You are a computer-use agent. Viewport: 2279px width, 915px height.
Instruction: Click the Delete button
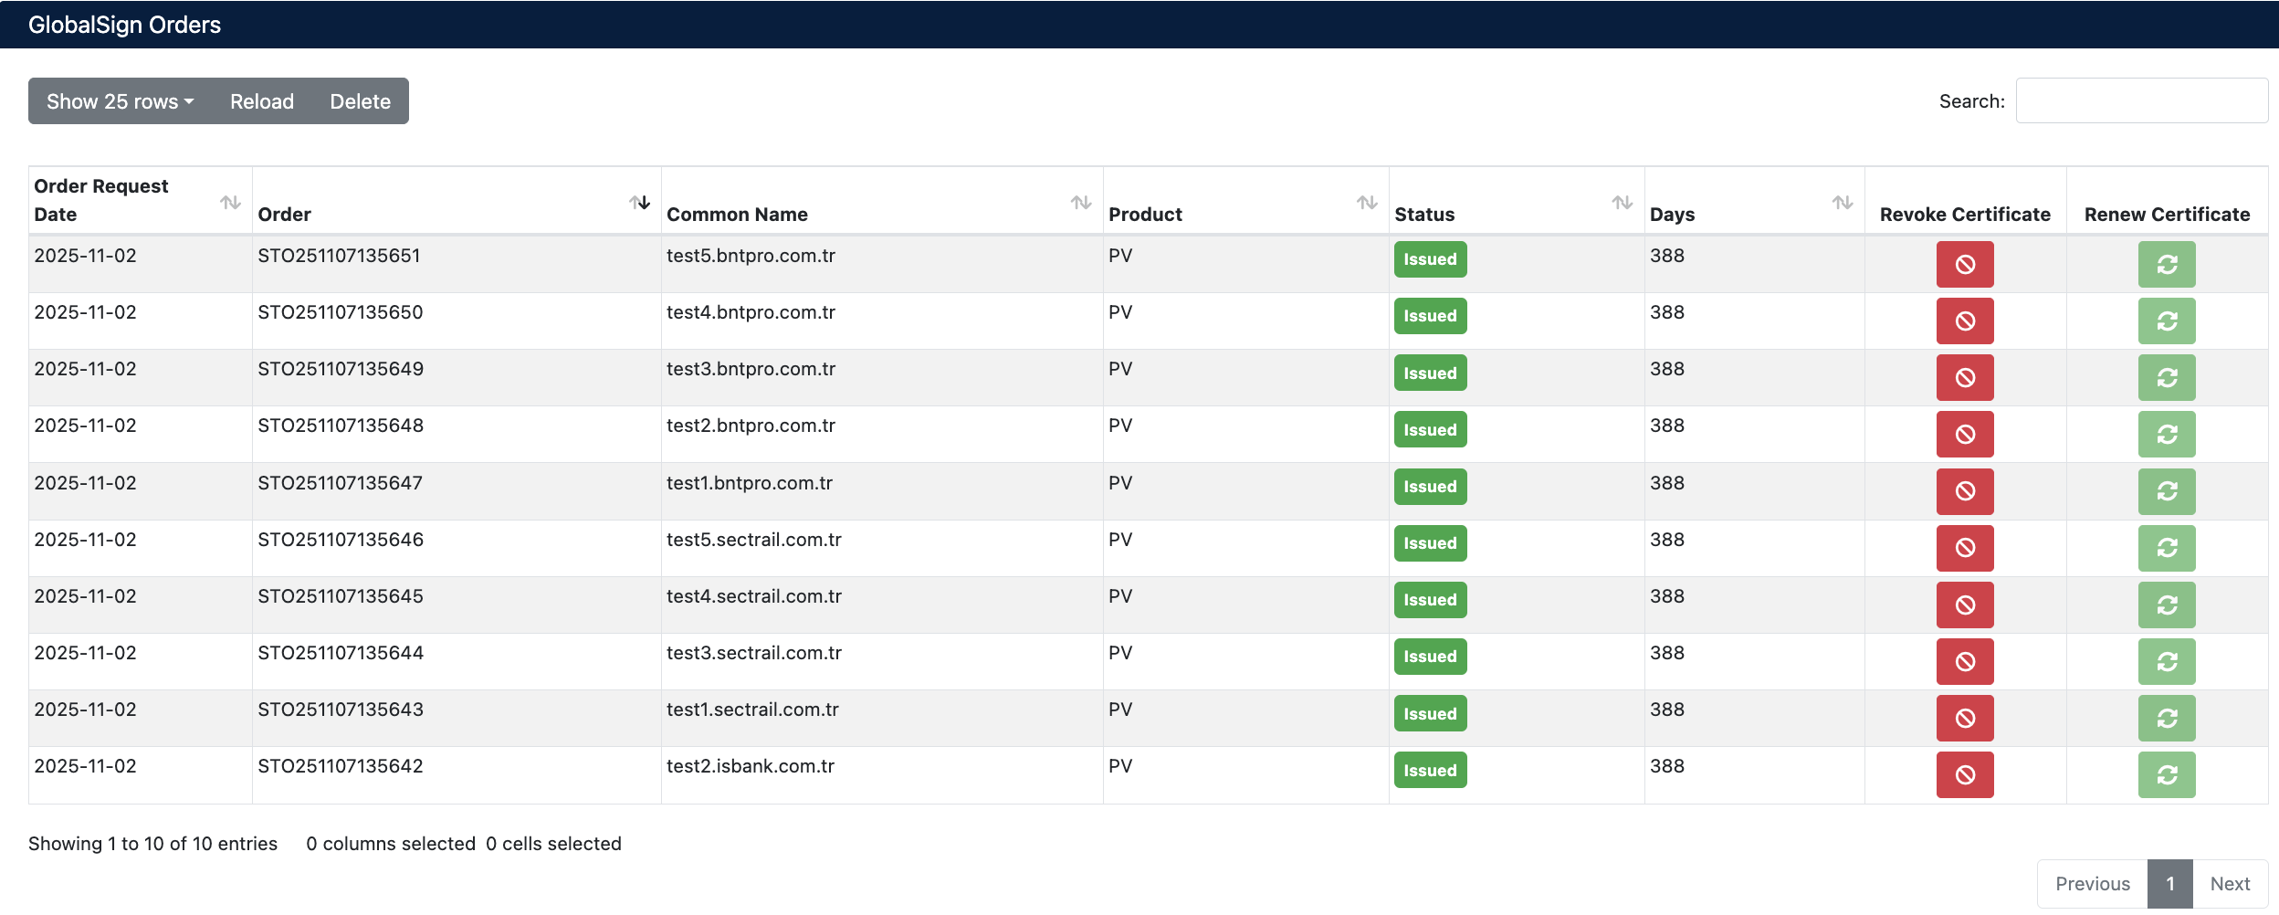click(360, 101)
